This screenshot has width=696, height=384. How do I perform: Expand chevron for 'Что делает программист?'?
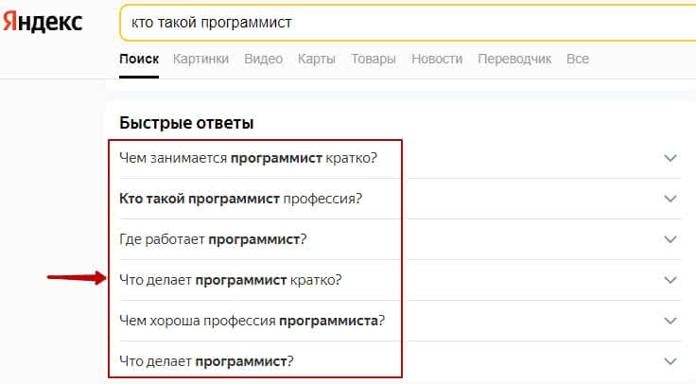[670, 361]
